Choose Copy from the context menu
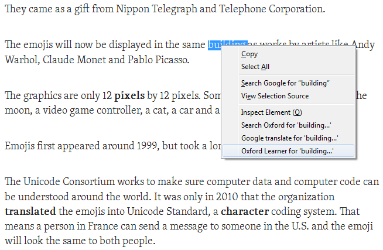 tap(288, 54)
